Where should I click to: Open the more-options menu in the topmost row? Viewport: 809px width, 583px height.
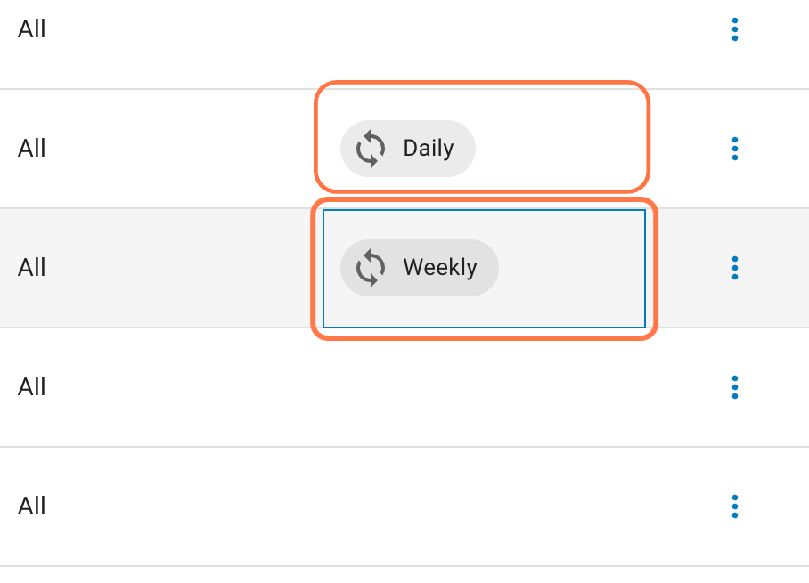pos(735,29)
